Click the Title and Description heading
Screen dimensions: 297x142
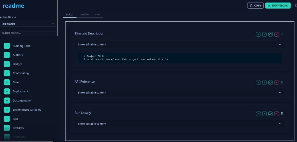tap(89, 33)
